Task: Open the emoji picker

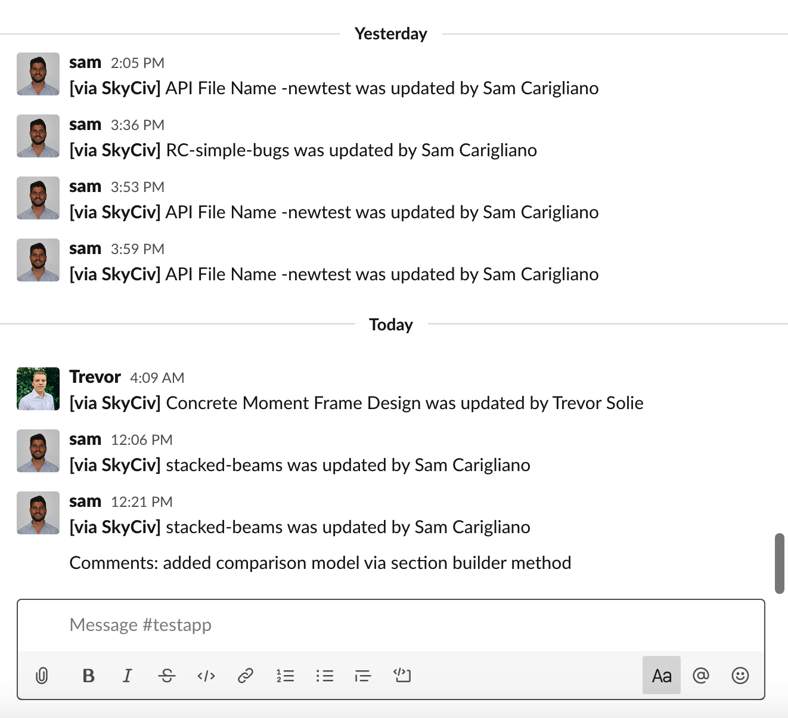Action: (740, 676)
